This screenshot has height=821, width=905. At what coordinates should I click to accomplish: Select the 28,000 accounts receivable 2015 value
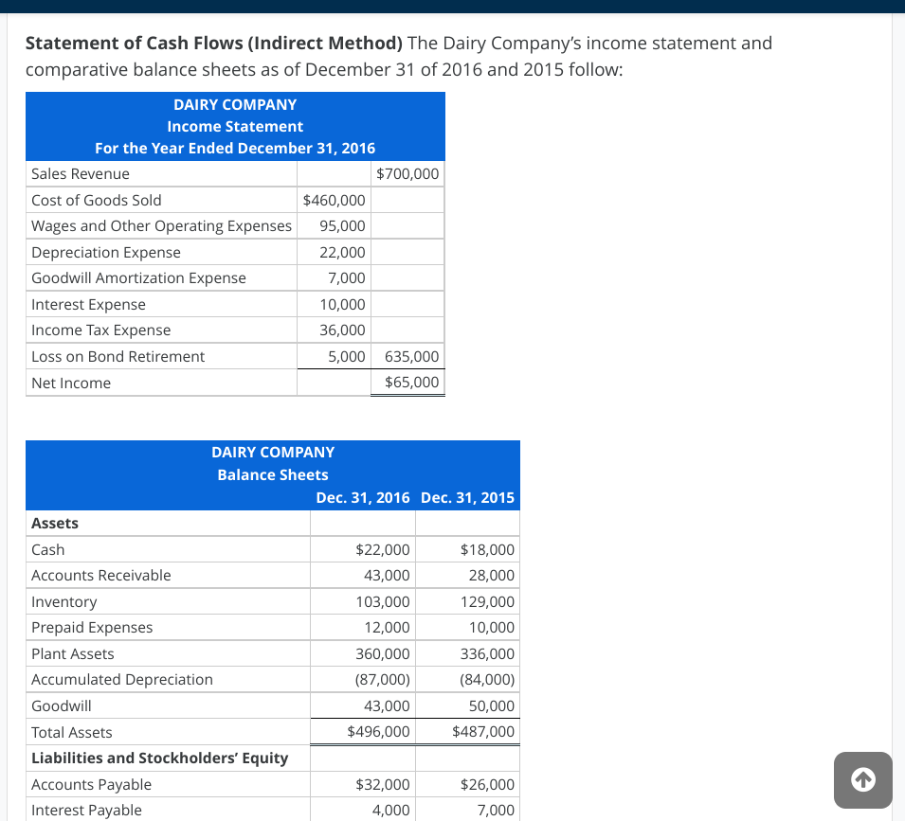[x=491, y=576]
